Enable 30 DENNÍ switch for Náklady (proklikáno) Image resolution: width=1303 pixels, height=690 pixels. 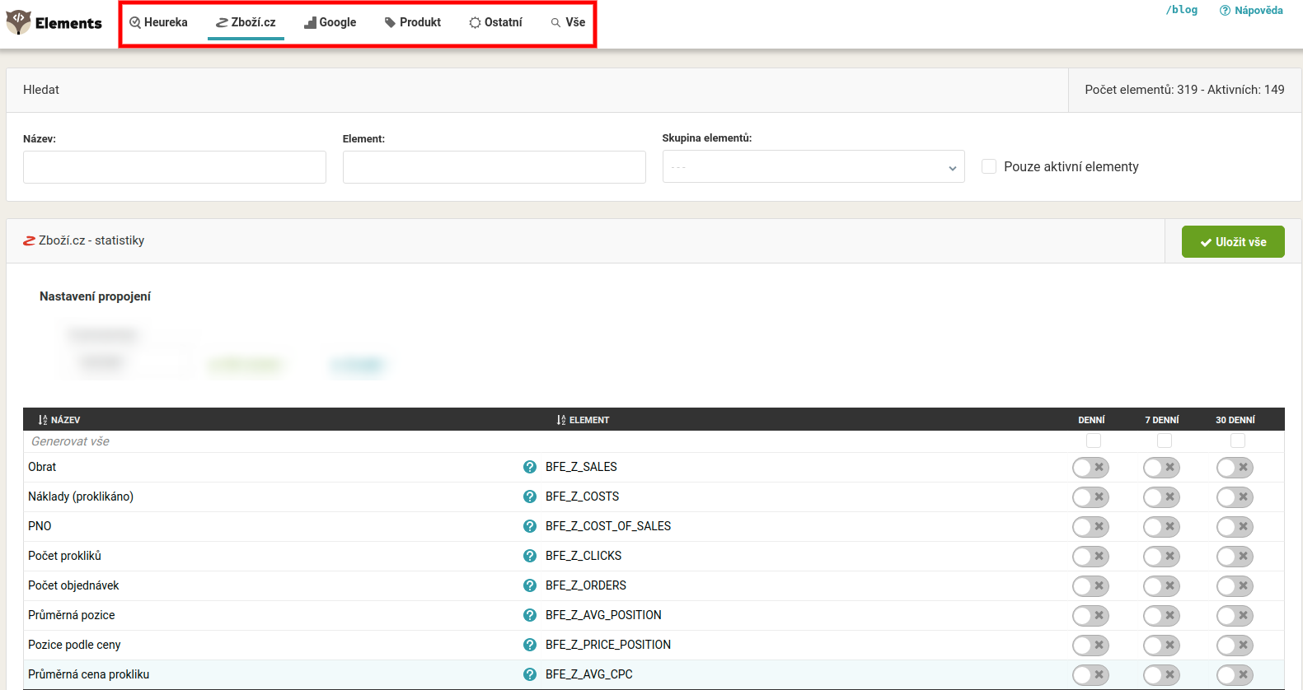point(1235,497)
